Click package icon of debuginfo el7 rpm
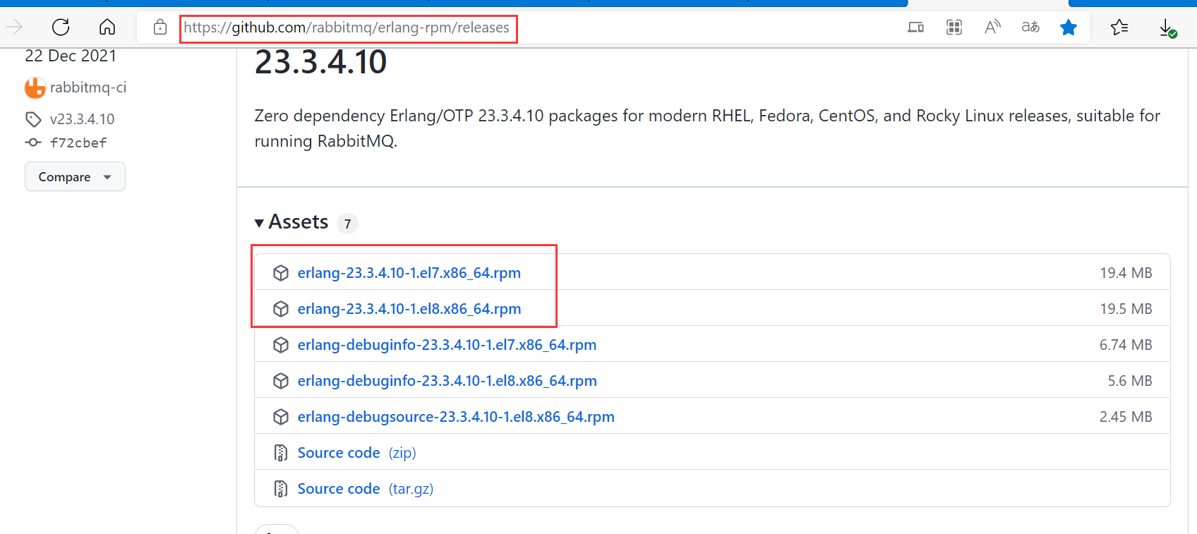This screenshot has height=534, width=1197. [x=281, y=345]
